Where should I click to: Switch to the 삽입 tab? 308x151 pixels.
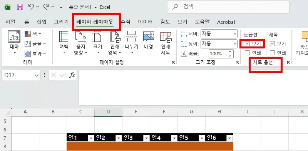pyautogui.click(x=42, y=22)
